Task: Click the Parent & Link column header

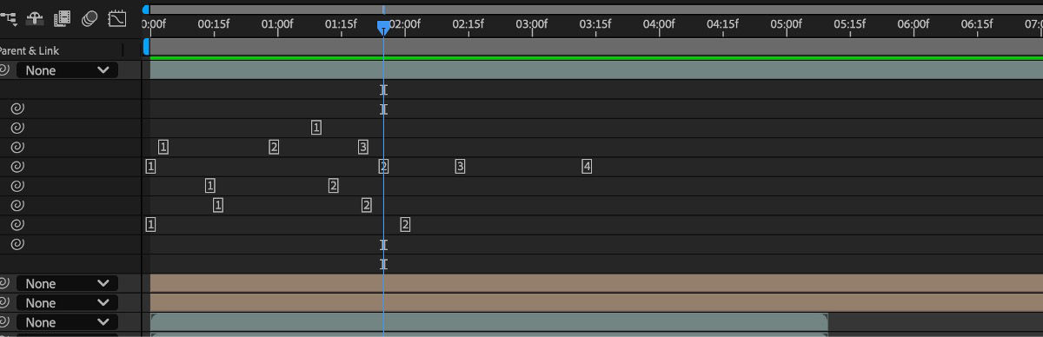Action: (x=30, y=50)
